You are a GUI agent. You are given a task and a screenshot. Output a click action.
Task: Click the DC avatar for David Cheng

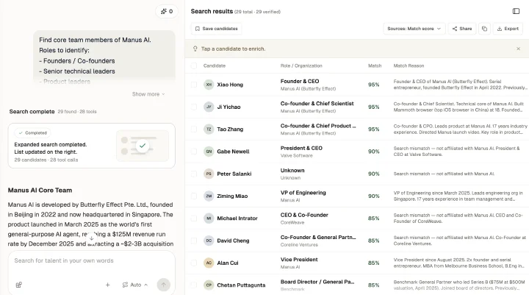click(209, 241)
